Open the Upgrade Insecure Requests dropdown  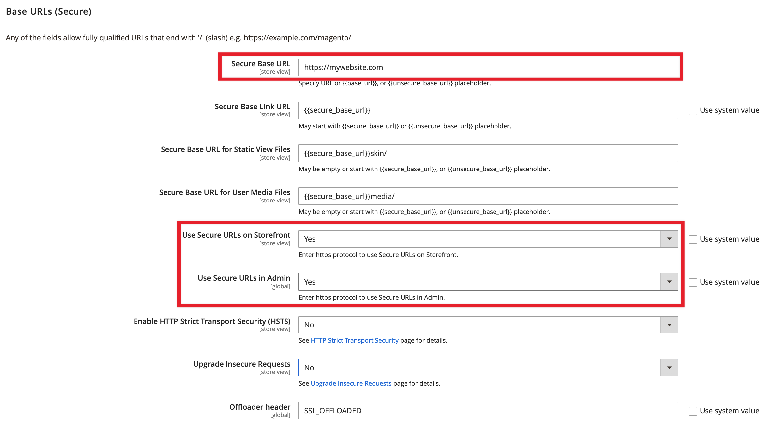[x=669, y=367]
